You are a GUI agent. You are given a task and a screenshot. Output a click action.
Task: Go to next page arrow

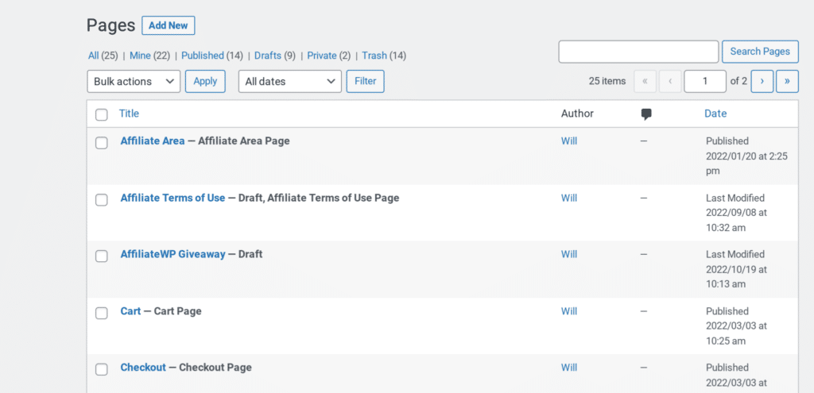click(762, 82)
